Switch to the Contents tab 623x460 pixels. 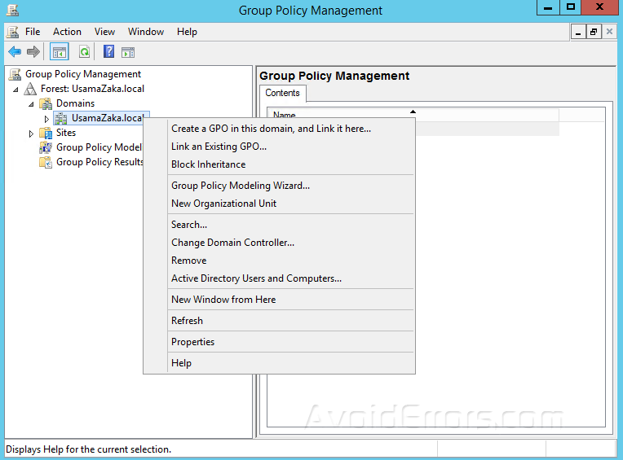tap(282, 94)
